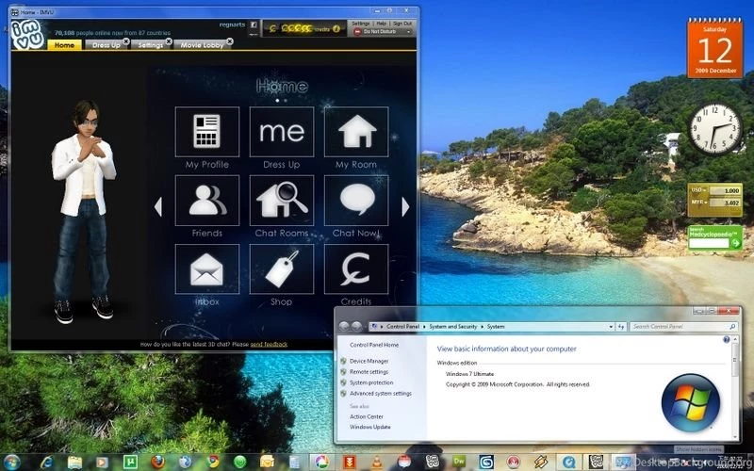
Task: Expand the arrow after Control Panel breadcrumb
Action: point(423,326)
